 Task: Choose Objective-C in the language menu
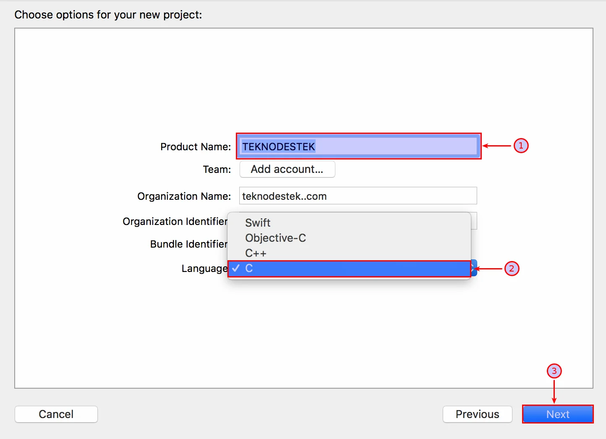[x=275, y=238]
